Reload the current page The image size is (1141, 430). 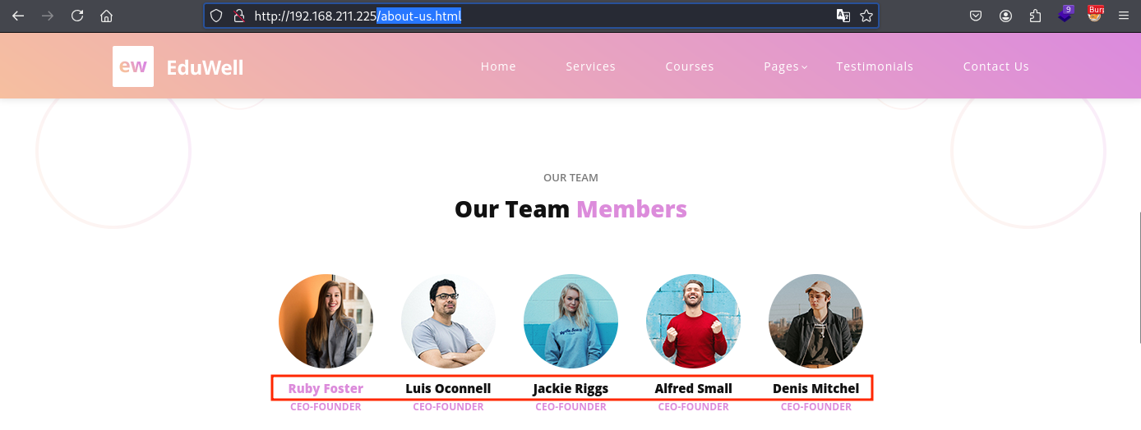(x=77, y=16)
